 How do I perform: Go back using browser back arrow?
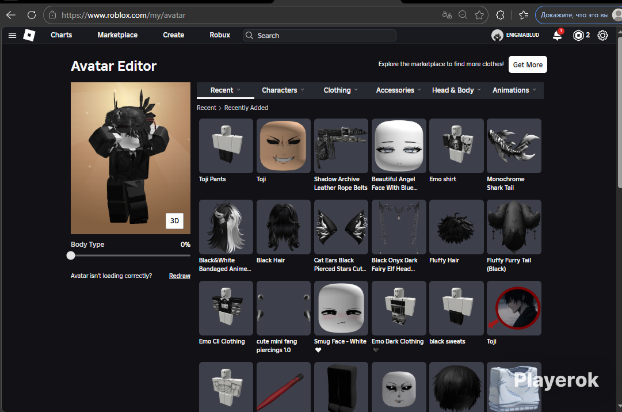[10, 15]
